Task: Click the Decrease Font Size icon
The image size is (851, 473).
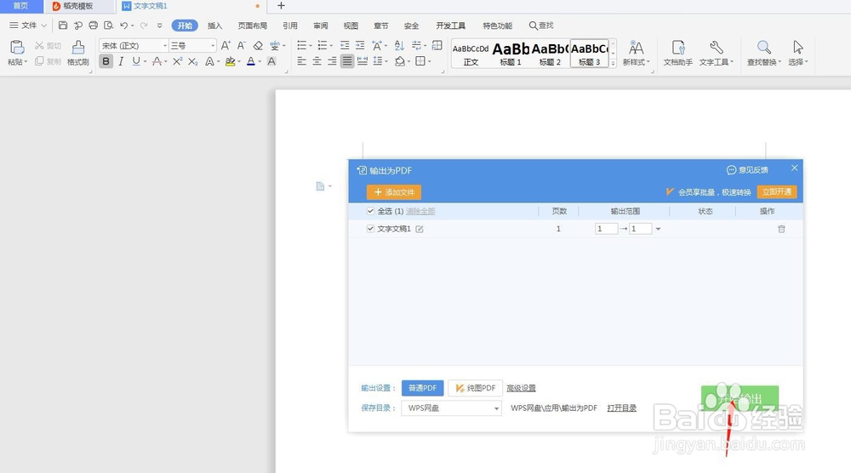Action: [x=242, y=46]
